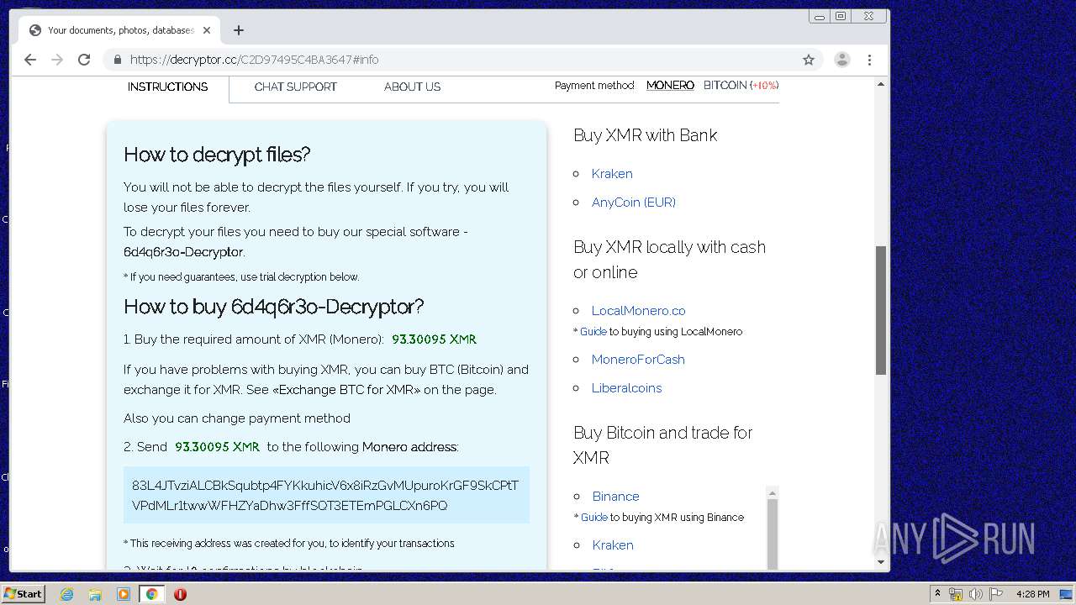This screenshot has width=1076, height=605.
Task: Open the Liberalcoins link
Action: 626,388
